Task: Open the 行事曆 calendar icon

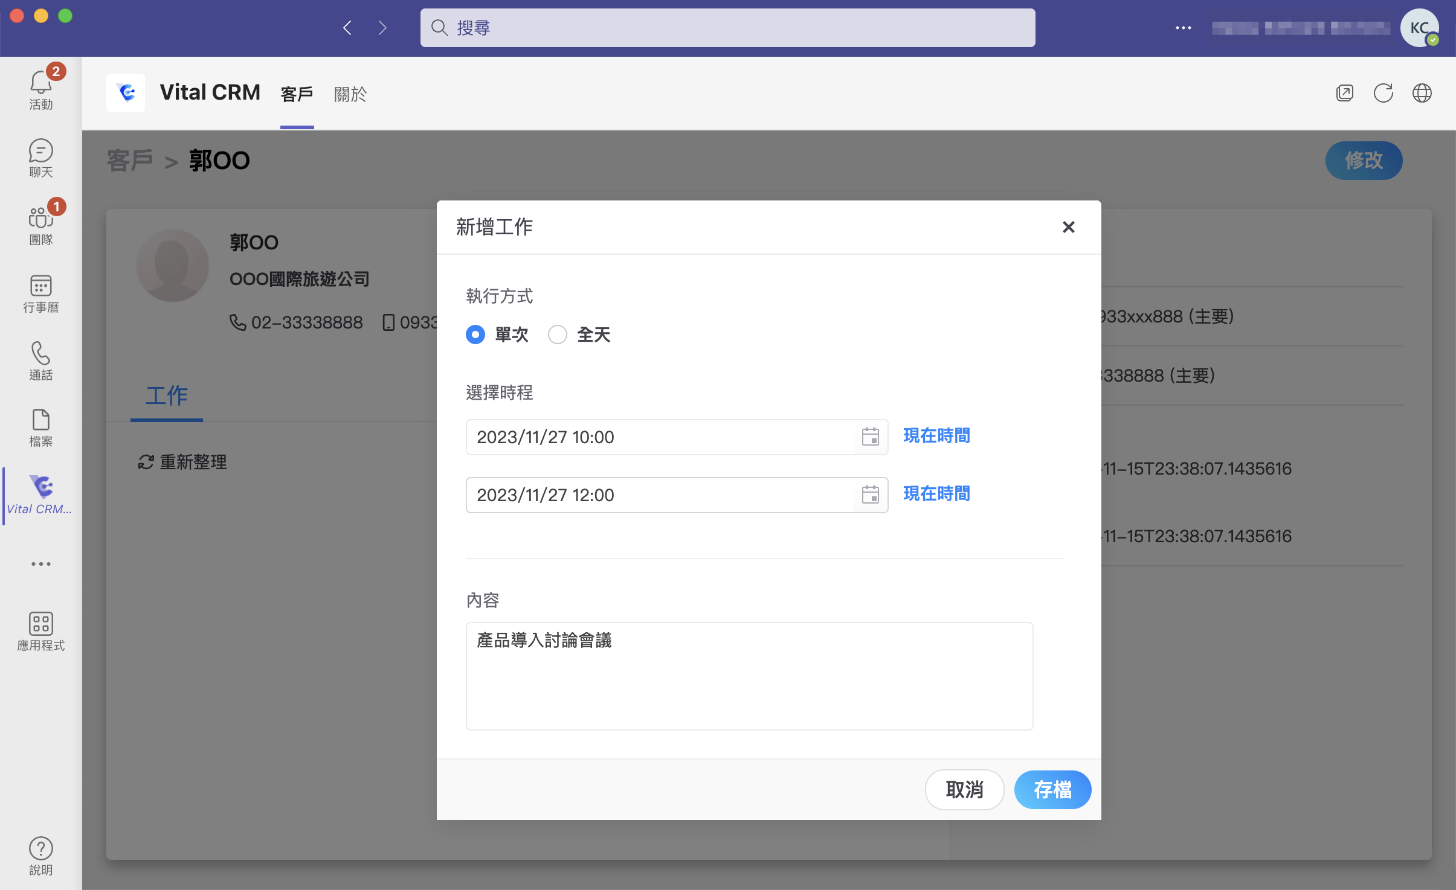Action: 40,293
